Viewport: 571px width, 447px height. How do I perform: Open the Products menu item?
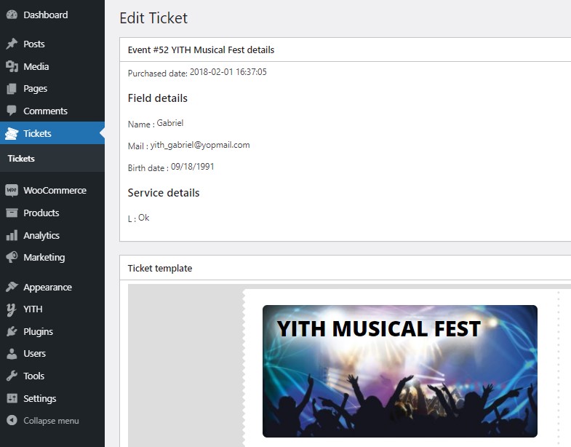click(x=41, y=213)
